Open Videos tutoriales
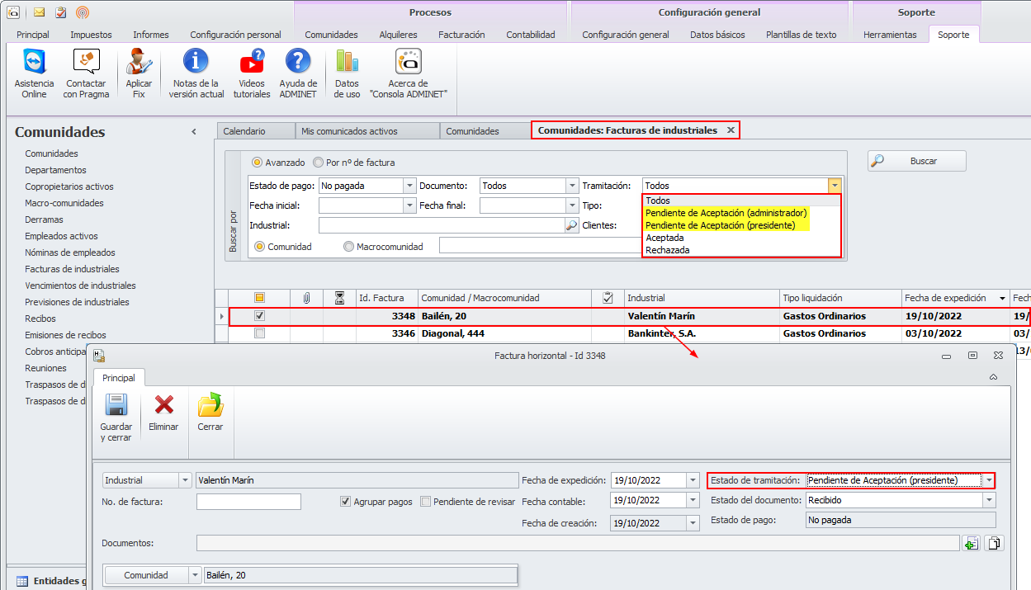1031x590 pixels. click(x=252, y=63)
